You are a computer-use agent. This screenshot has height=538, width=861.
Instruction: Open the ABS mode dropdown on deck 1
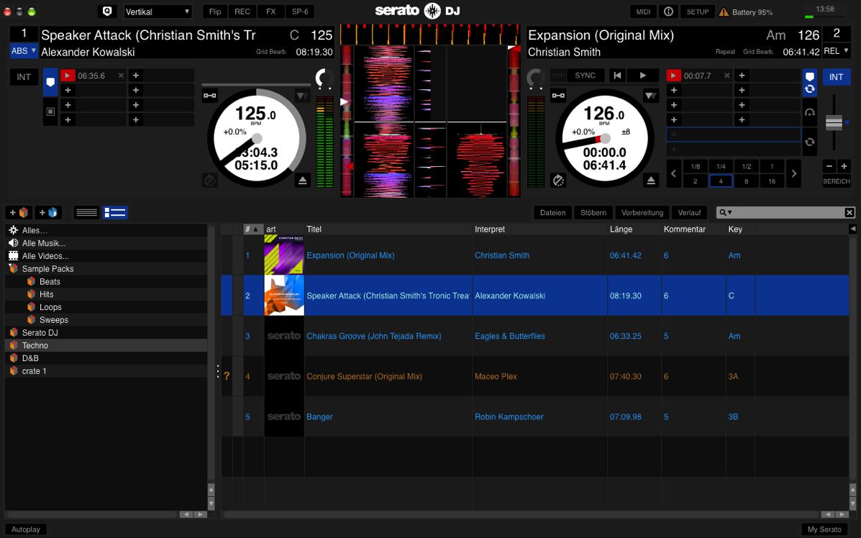[x=24, y=51]
